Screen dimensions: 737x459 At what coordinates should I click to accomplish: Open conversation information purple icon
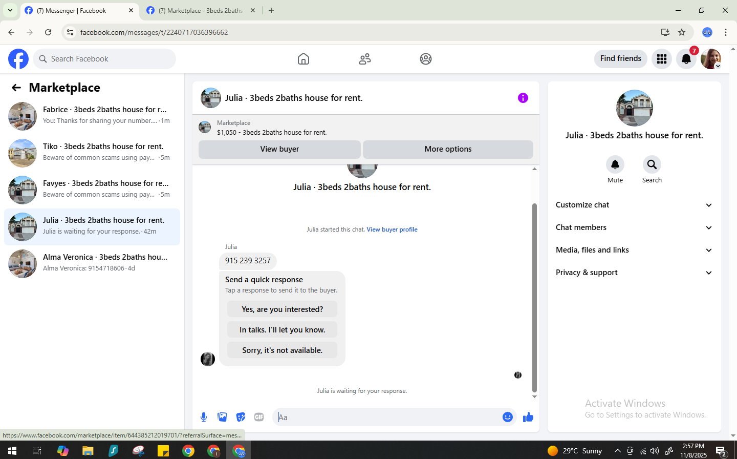pos(523,98)
